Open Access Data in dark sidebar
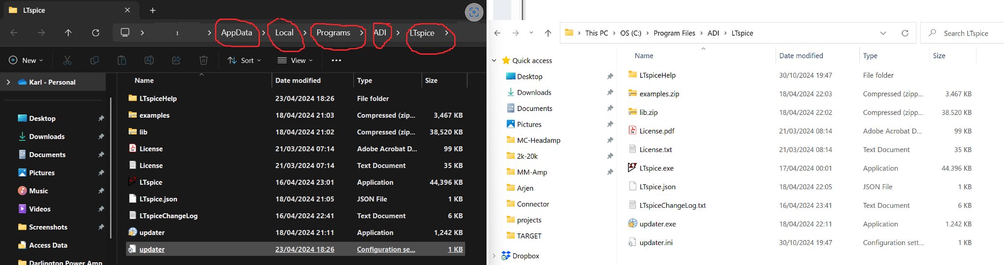Image resolution: width=1004 pixels, height=265 pixels. 48,245
